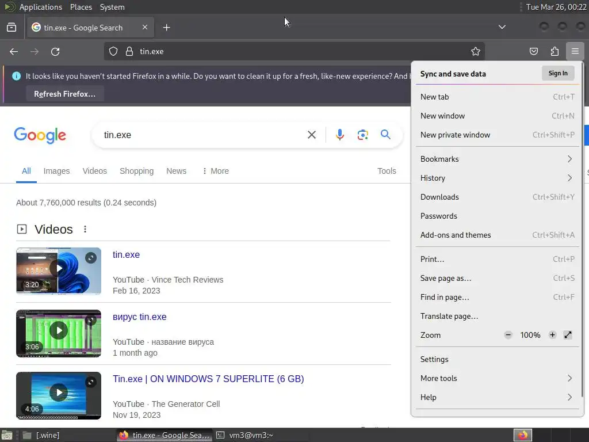Play the 3:06 video thumbnail
589x442 pixels.
(x=59, y=333)
